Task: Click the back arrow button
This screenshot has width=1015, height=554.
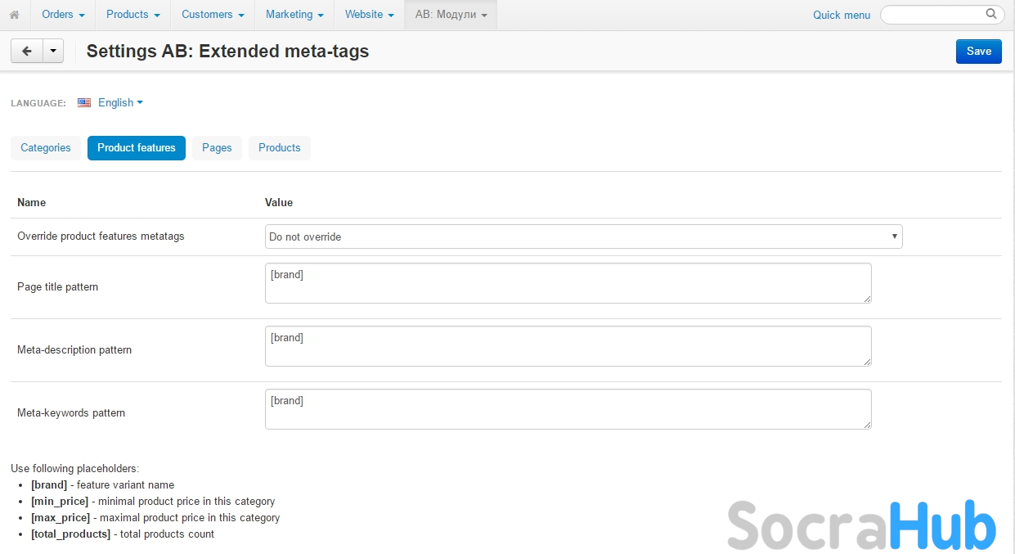Action: [26, 51]
